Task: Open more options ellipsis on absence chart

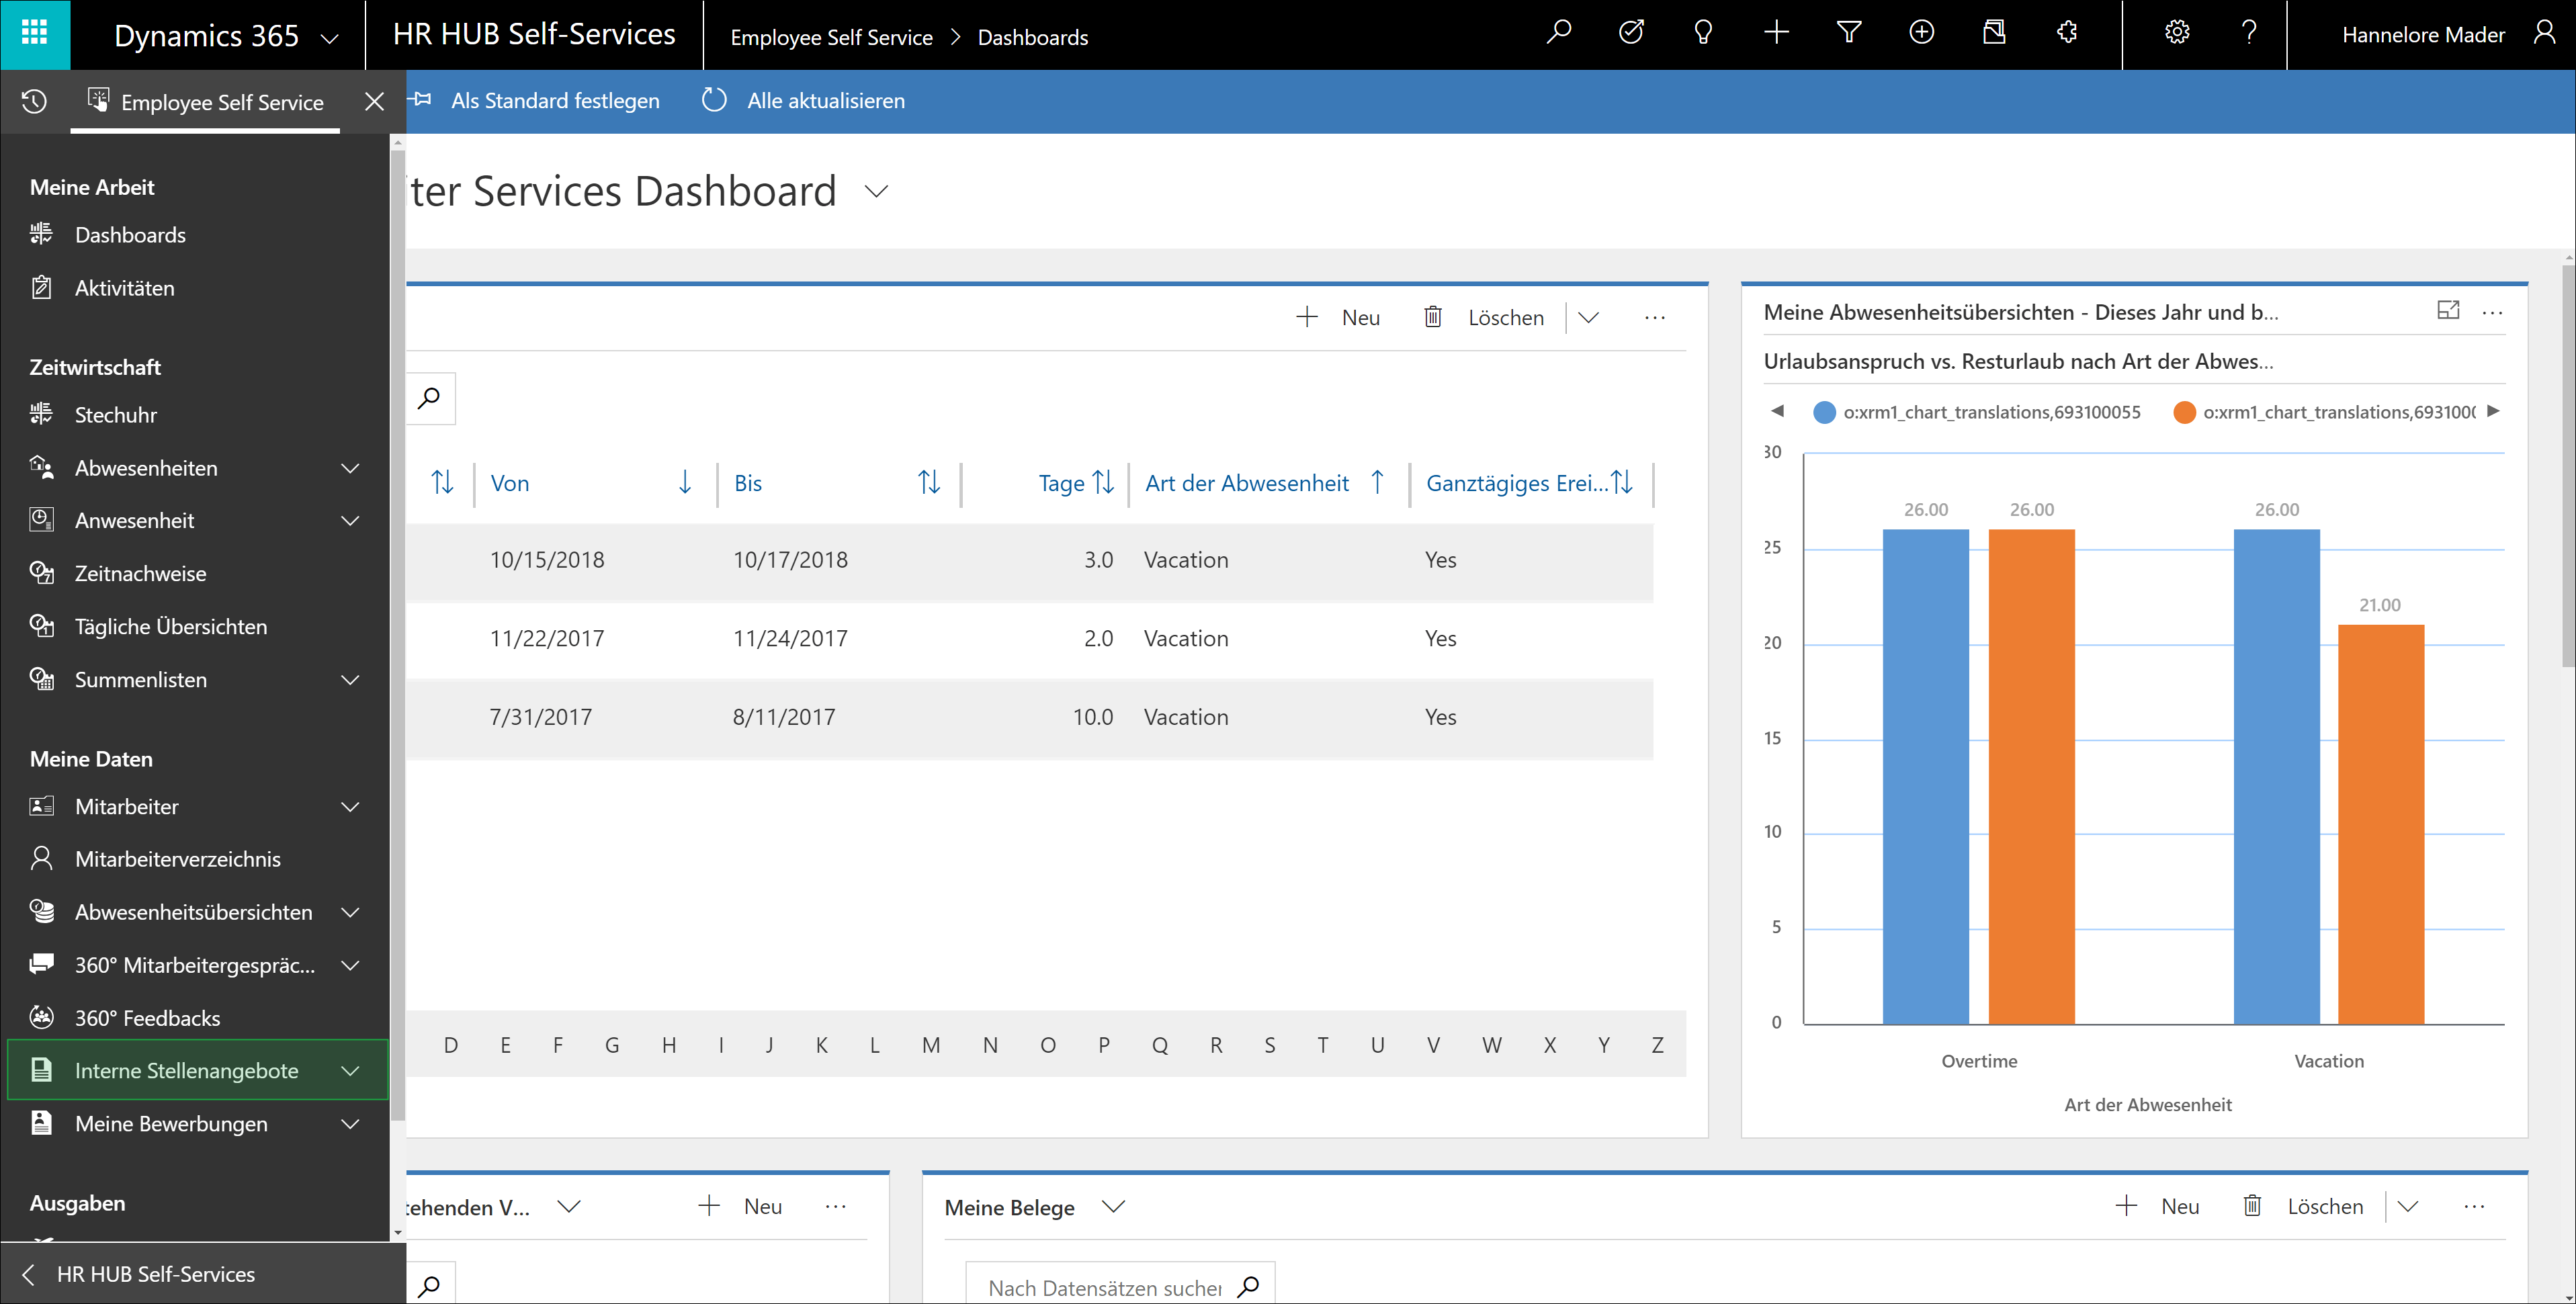Action: point(2493,313)
